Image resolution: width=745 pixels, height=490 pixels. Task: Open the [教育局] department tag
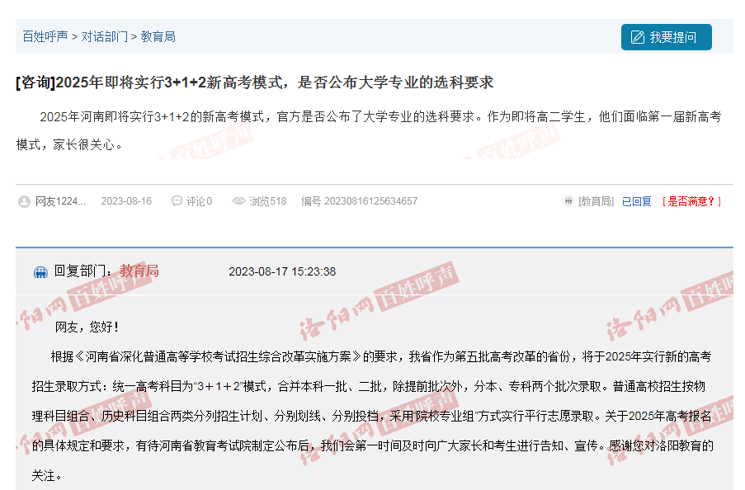coord(596,201)
